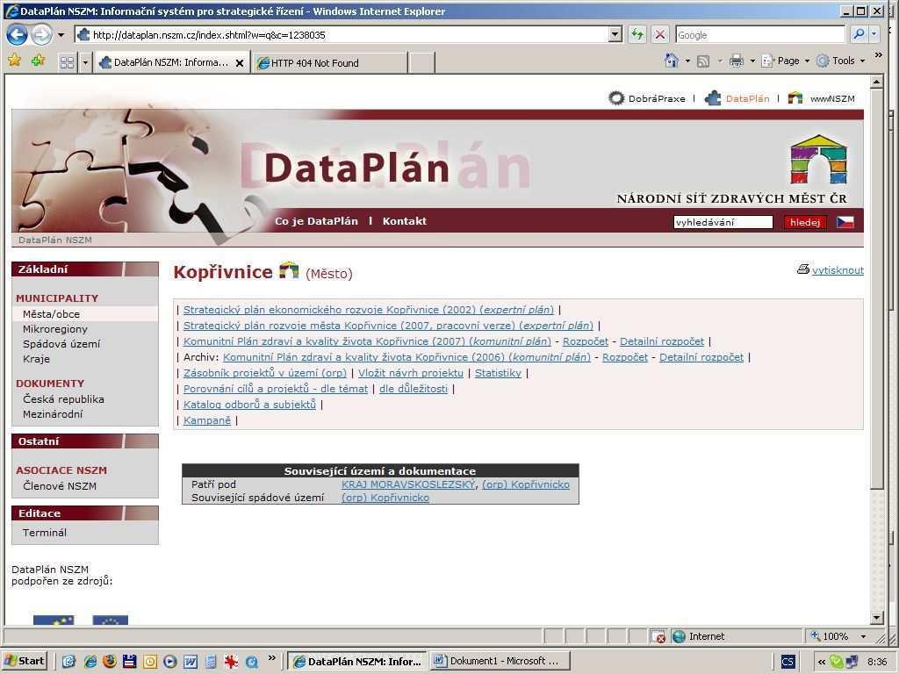Click the Favorites Center star icon

click(14, 61)
